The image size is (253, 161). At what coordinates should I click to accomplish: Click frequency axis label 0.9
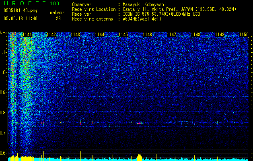(3, 93)
